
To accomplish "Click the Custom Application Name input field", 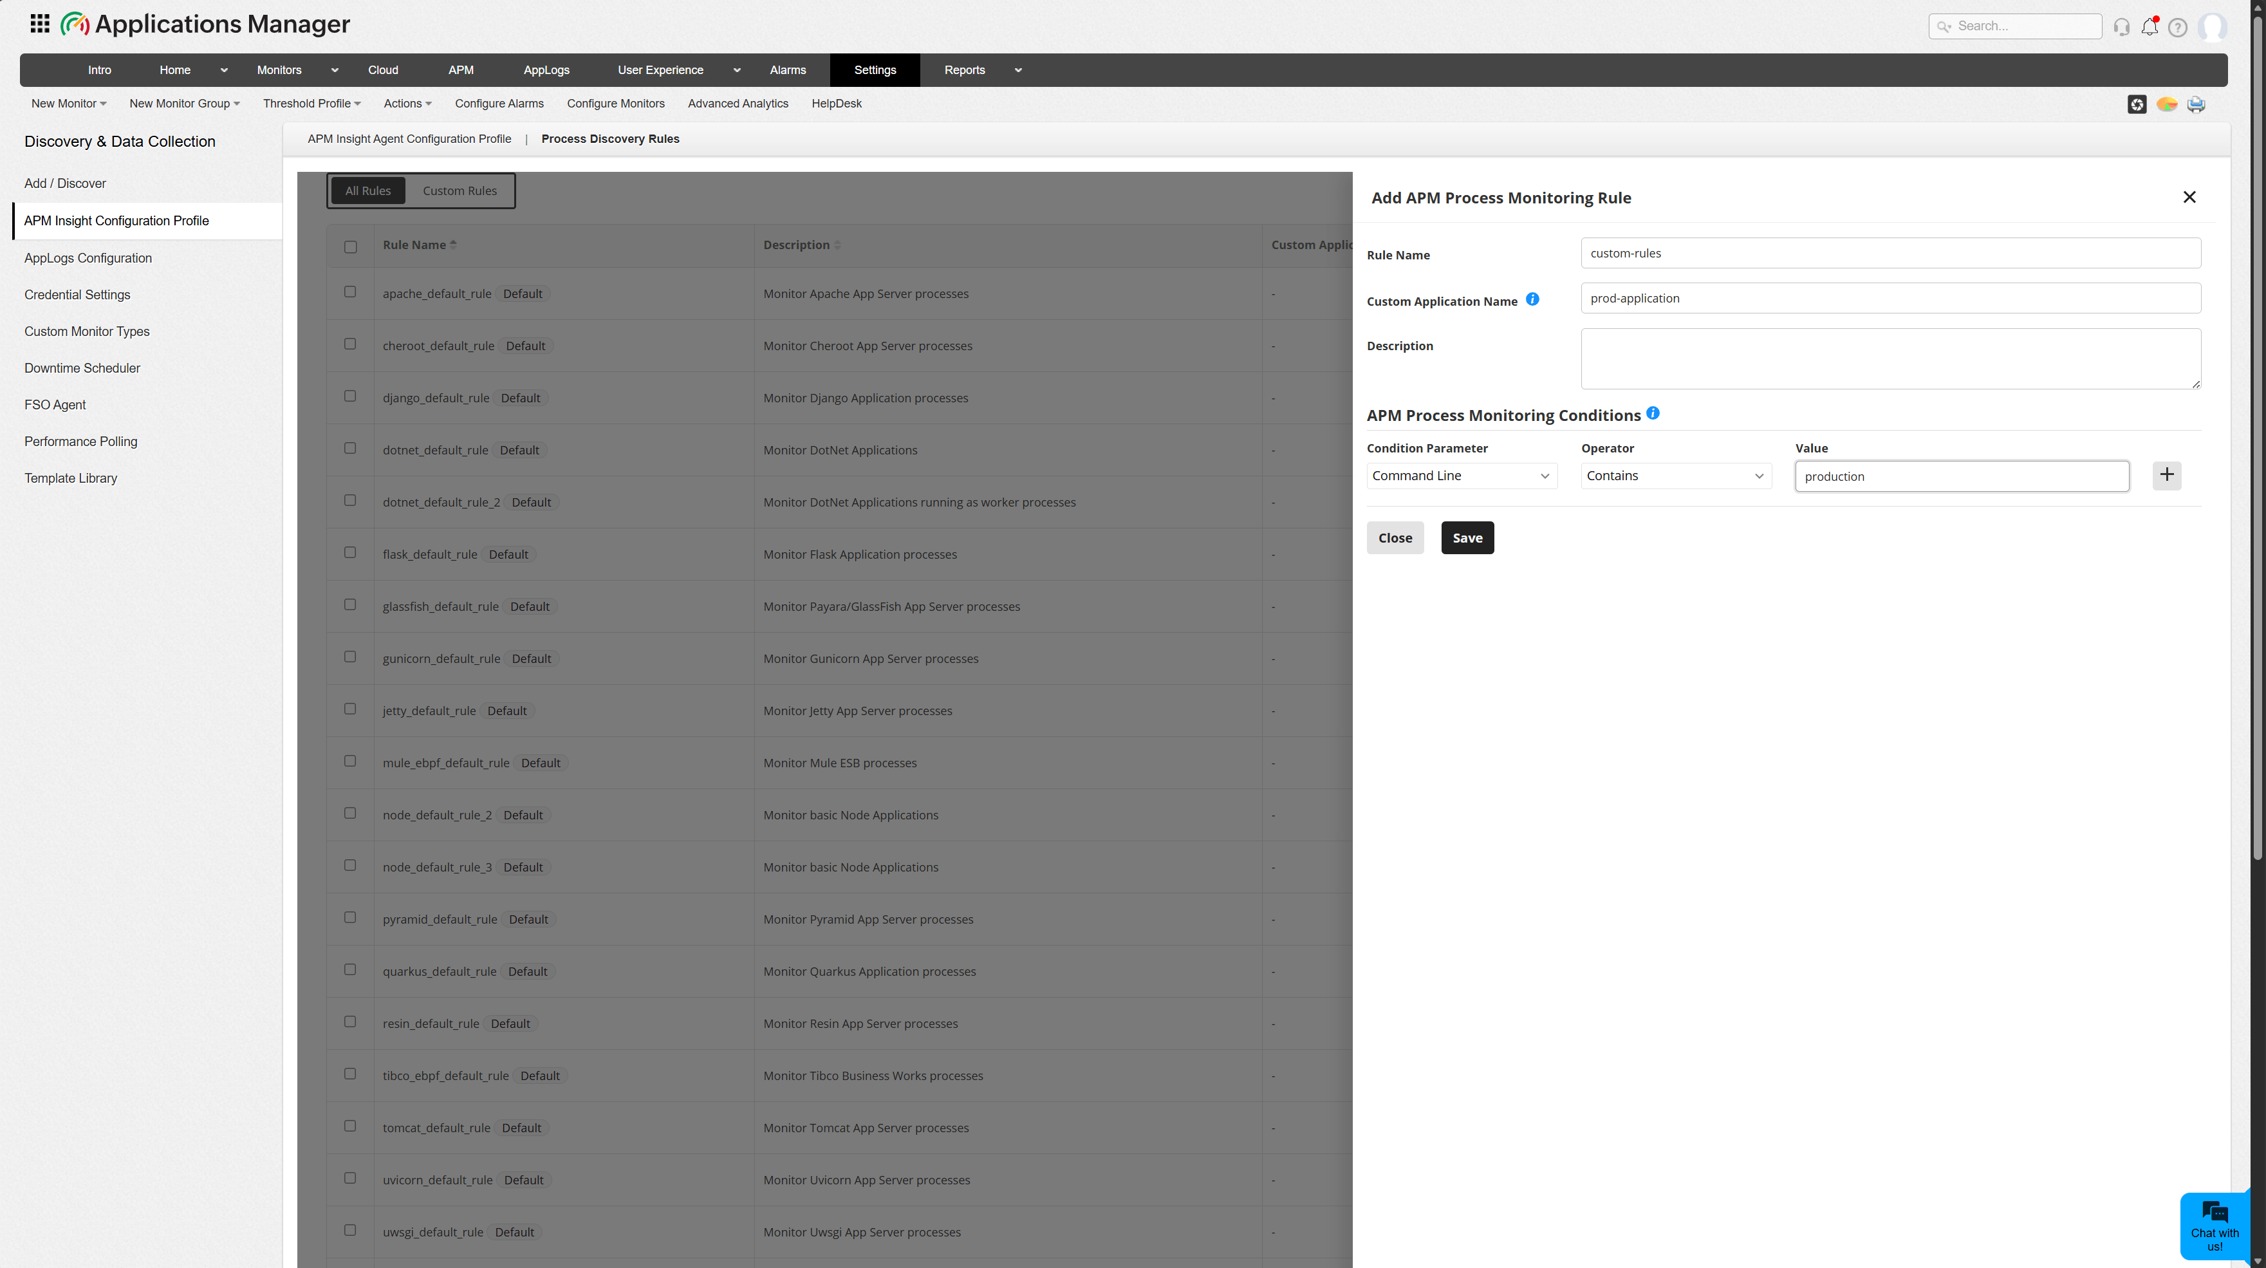I will [x=1890, y=298].
